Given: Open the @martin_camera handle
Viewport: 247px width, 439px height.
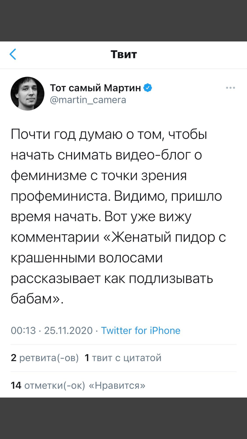Looking at the screenshot, I should point(88,99).
